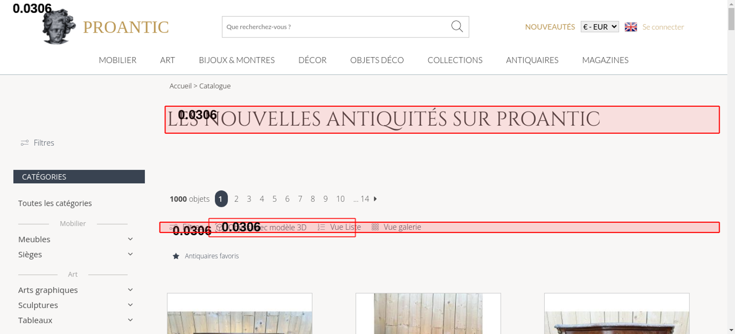This screenshot has height=334, width=735.
Task: Click the search input field
Action: 334,27
